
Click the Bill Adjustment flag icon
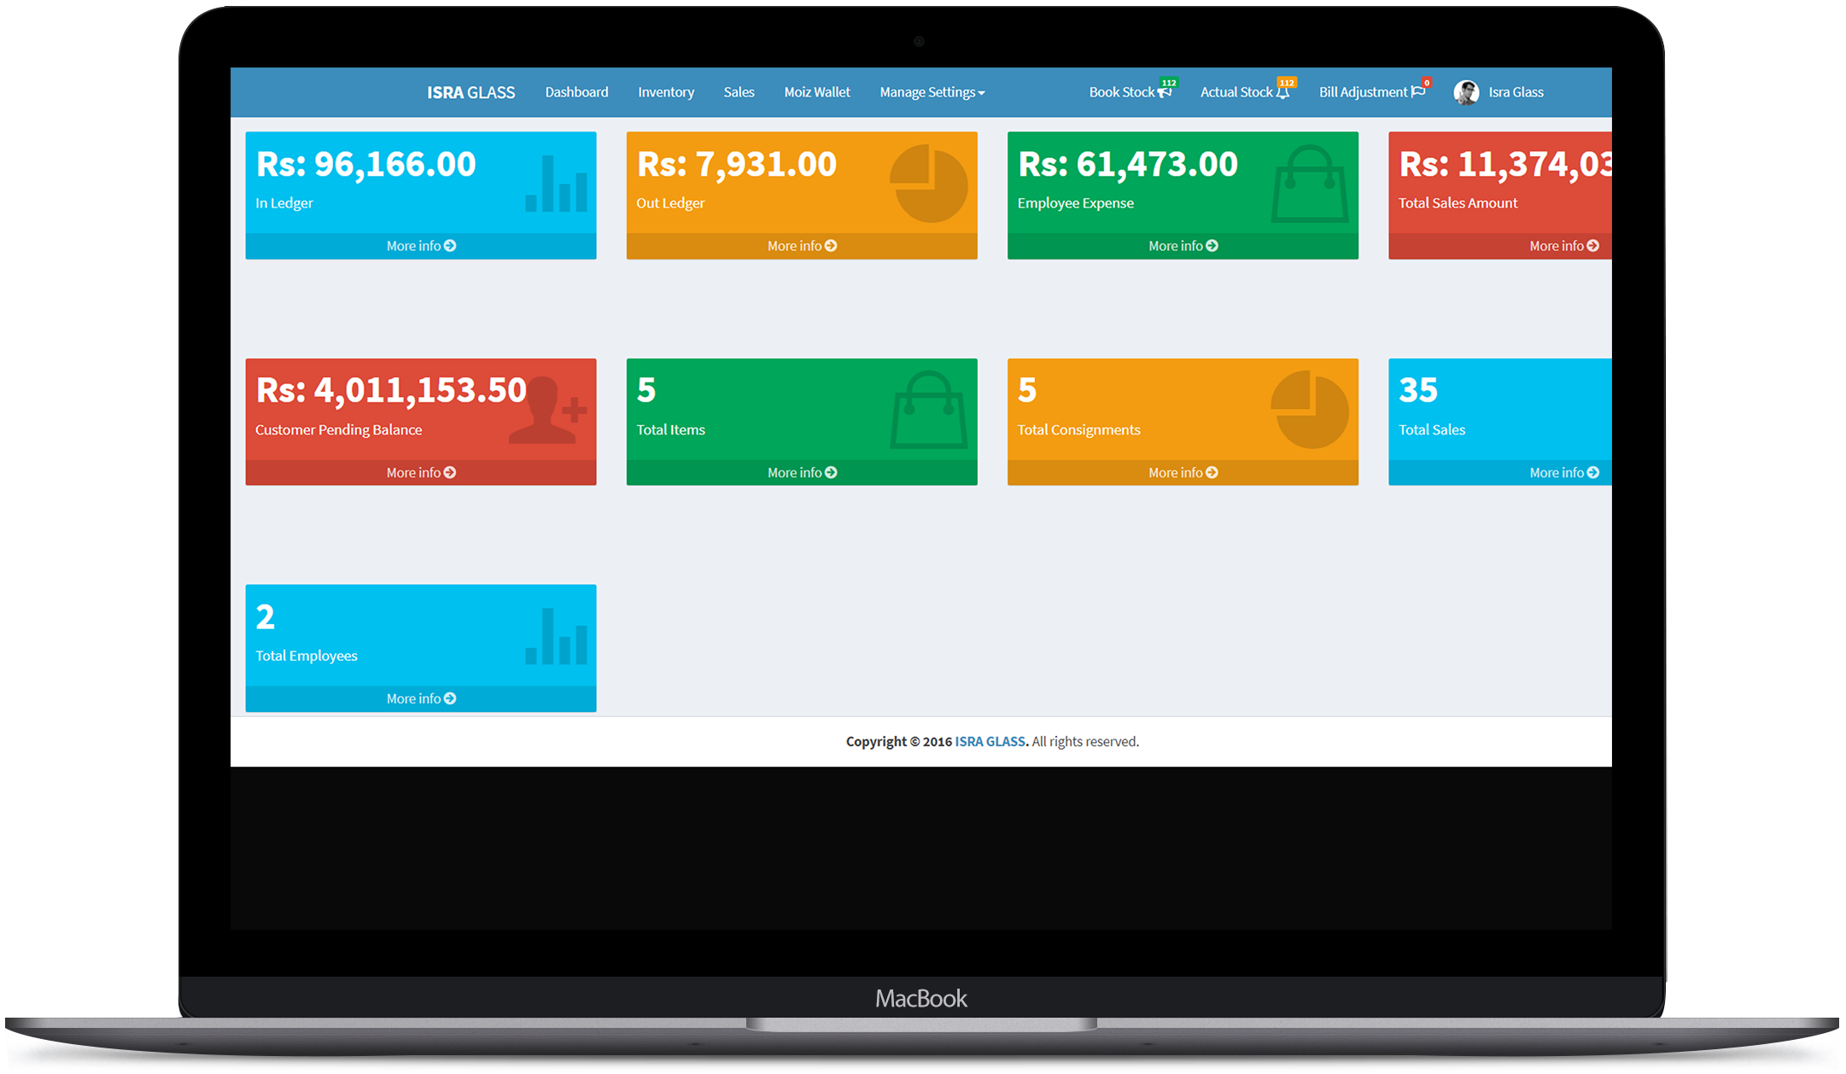coord(1418,92)
